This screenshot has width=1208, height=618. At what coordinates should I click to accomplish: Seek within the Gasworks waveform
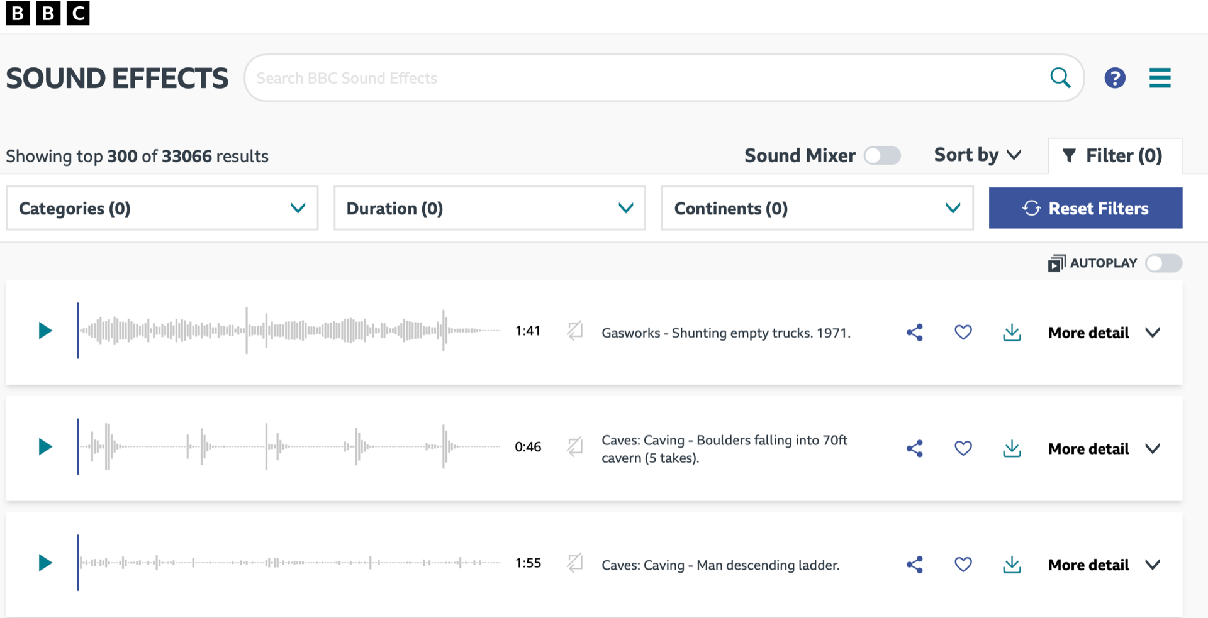point(289,331)
